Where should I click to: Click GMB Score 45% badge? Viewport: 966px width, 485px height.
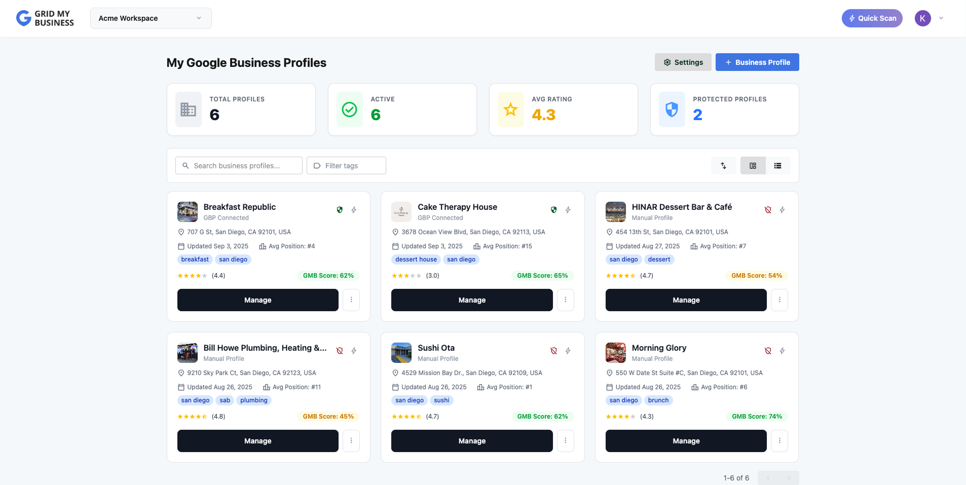(328, 417)
